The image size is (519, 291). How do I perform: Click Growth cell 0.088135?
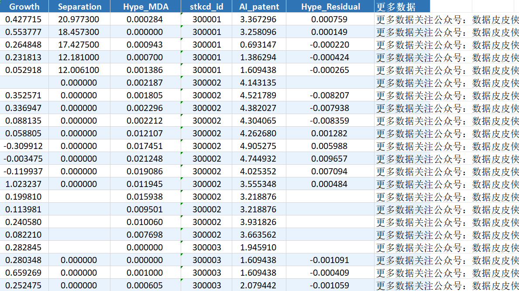click(x=24, y=120)
